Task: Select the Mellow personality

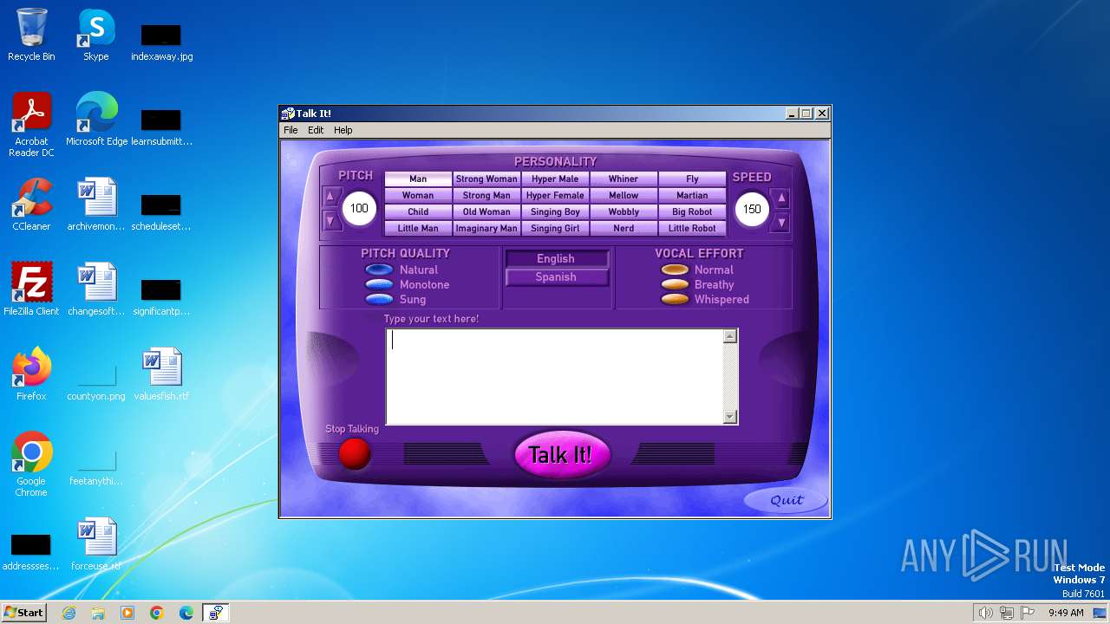Action: [624, 196]
